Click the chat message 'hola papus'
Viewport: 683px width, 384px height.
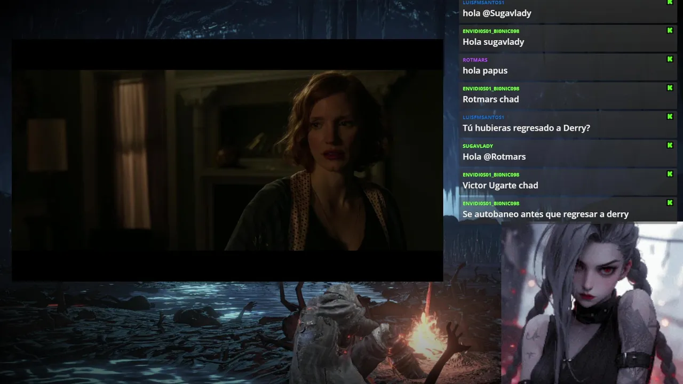(x=485, y=70)
